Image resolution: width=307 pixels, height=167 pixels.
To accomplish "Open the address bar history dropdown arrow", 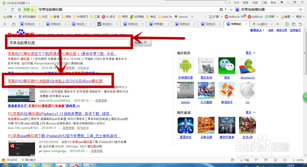I will 231,9.
